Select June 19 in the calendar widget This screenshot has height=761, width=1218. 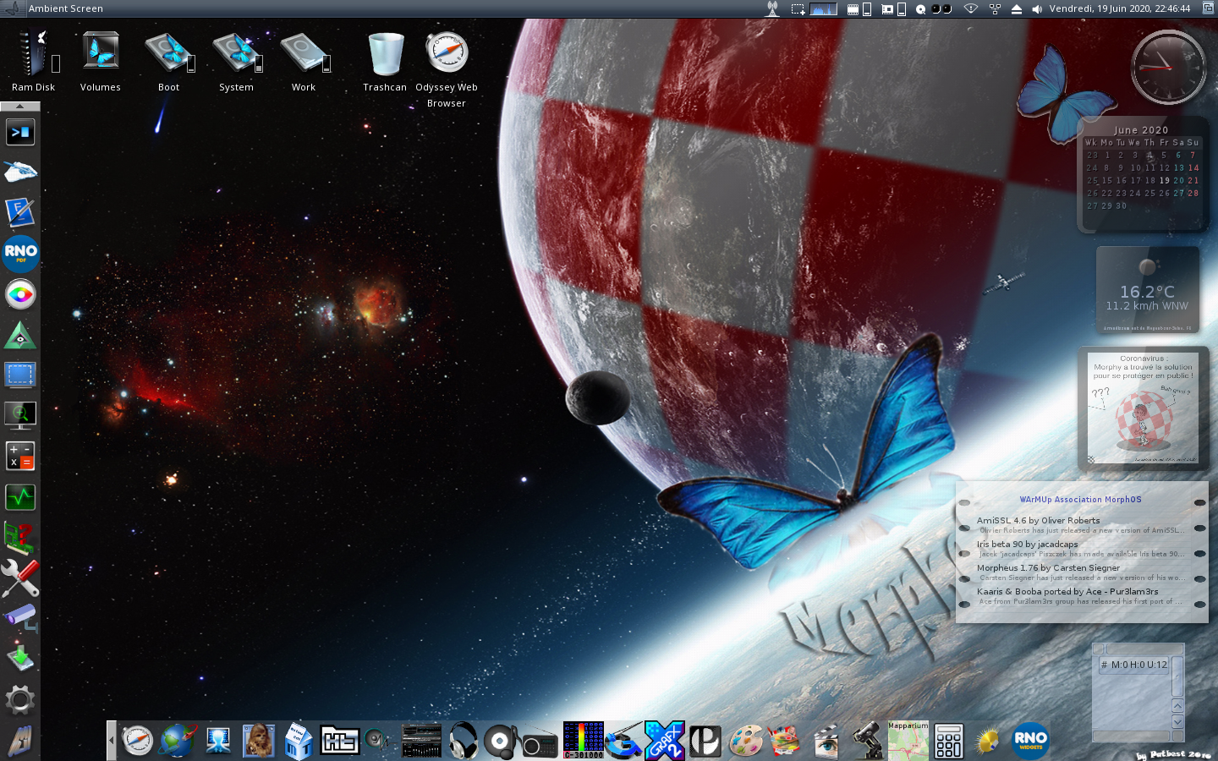pyautogui.click(x=1165, y=180)
